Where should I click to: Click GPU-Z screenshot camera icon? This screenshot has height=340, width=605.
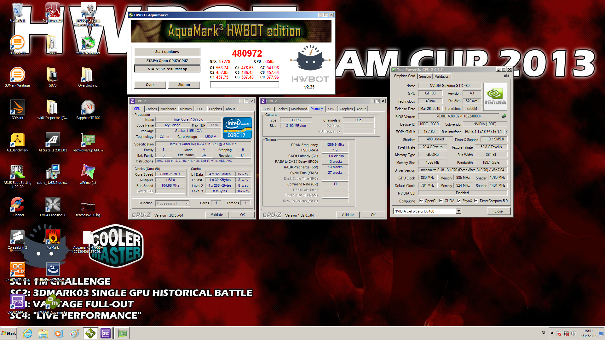(506, 76)
